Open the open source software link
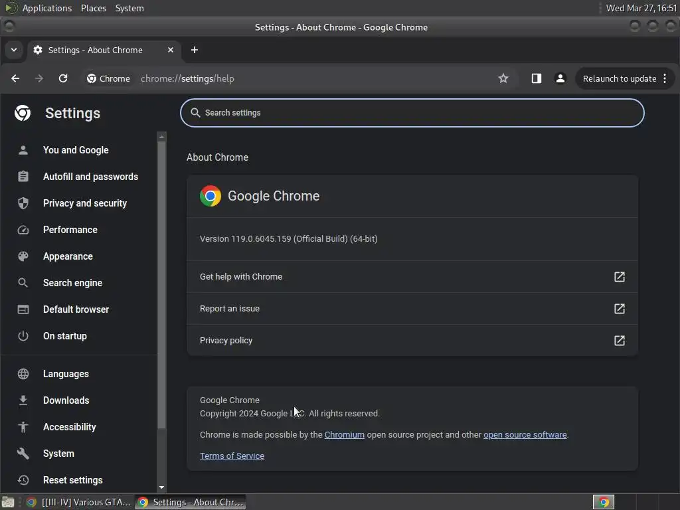The image size is (680, 510). [x=525, y=434]
